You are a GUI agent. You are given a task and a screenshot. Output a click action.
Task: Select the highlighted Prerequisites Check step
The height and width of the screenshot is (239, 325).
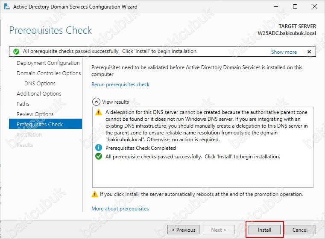[45, 124]
